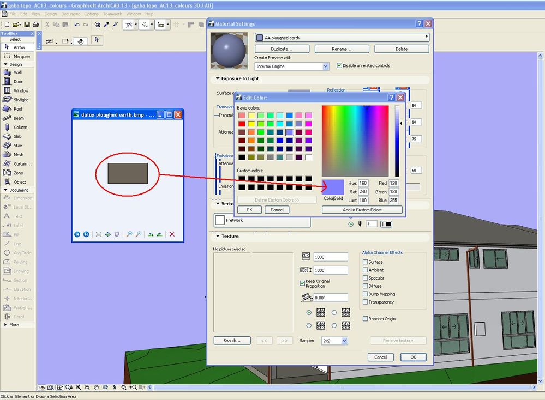
Task: Collapse the Exposure to Light section
Action: click(218, 78)
